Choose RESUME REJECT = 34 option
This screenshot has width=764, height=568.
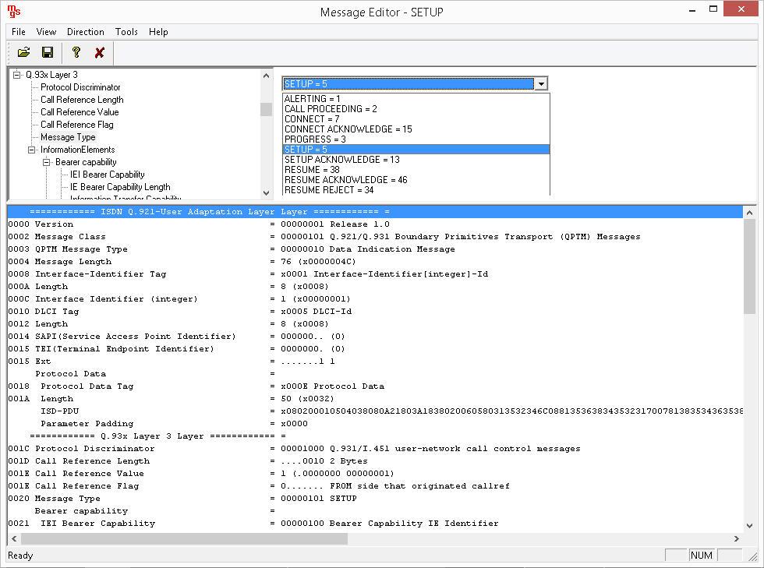coord(416,190)
